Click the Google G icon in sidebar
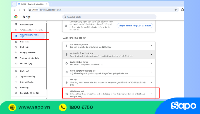Image resolution: width=200 pixels, height=114 pixels. (16, 24)
